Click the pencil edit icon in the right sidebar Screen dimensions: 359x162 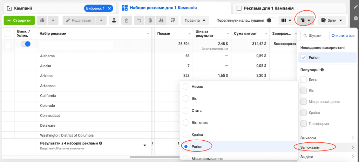click(x=355, y=7)
